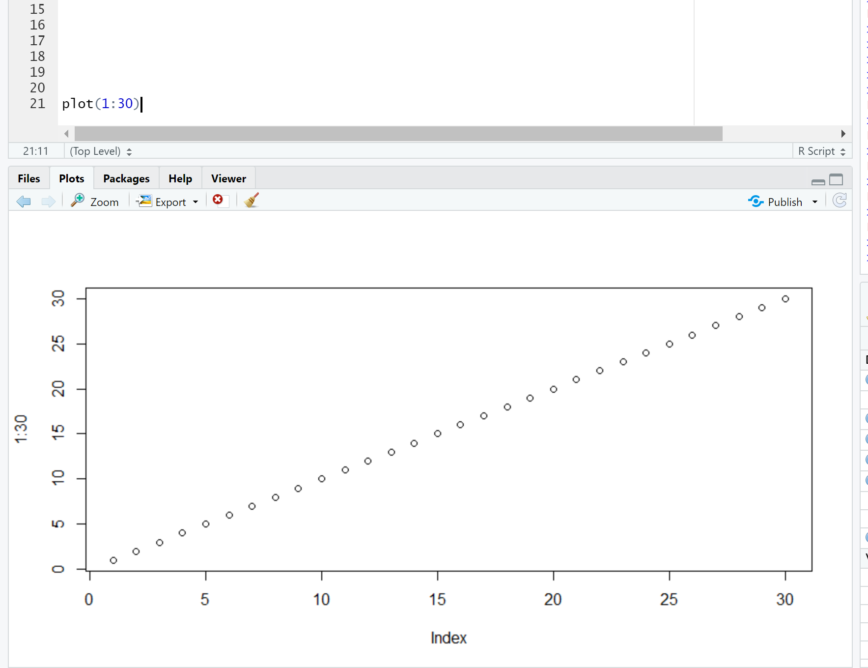The width and height of the screenshot is (868, 668).
Task: Select the Plots tab
Action: pos(72,178)
